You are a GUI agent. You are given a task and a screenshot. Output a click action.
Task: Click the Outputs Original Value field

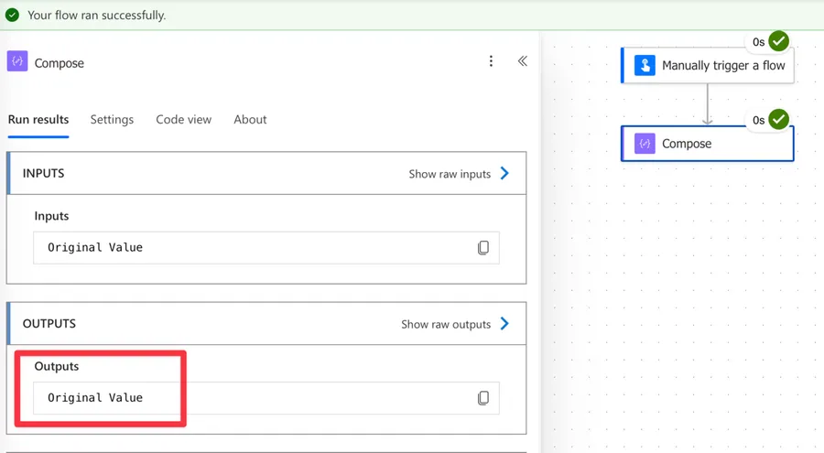(x=247, y=398)
